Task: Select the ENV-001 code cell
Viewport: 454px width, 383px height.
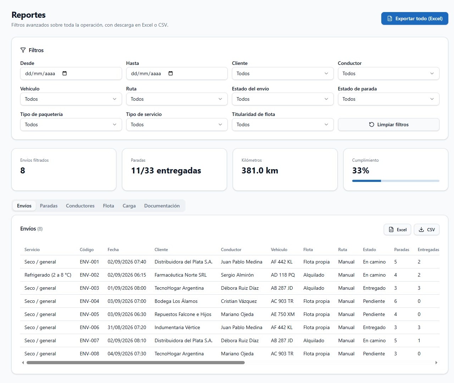Action: pos(89,262)
